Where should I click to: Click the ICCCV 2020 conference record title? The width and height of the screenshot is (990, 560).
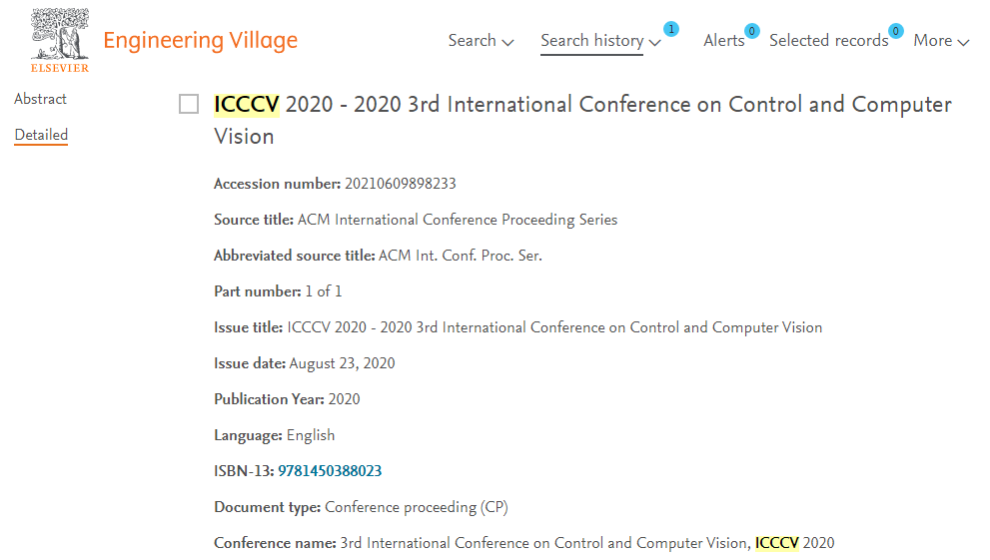coord(582,120)
